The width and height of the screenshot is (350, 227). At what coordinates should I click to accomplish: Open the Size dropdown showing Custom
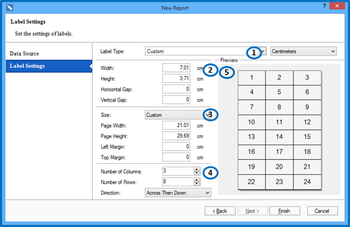point(178,115)
